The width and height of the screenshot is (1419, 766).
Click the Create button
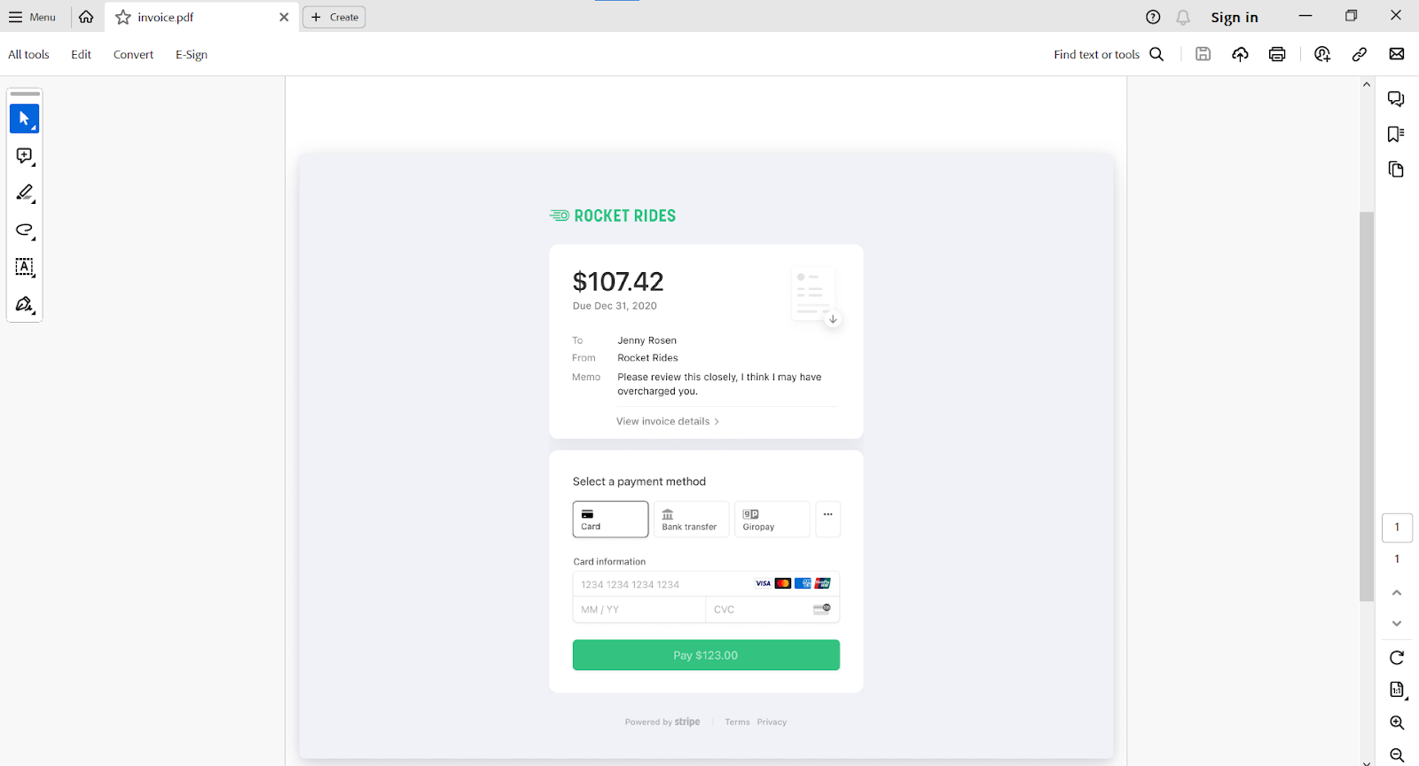(334, 17)
